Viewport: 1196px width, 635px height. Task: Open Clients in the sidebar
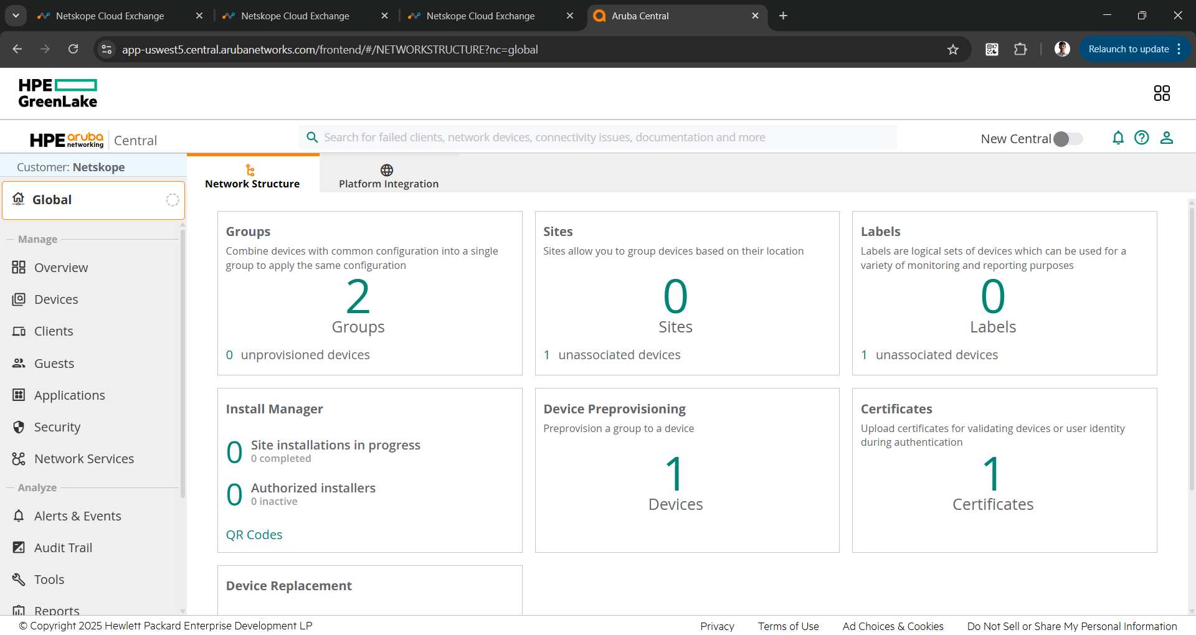pos(54,331)
